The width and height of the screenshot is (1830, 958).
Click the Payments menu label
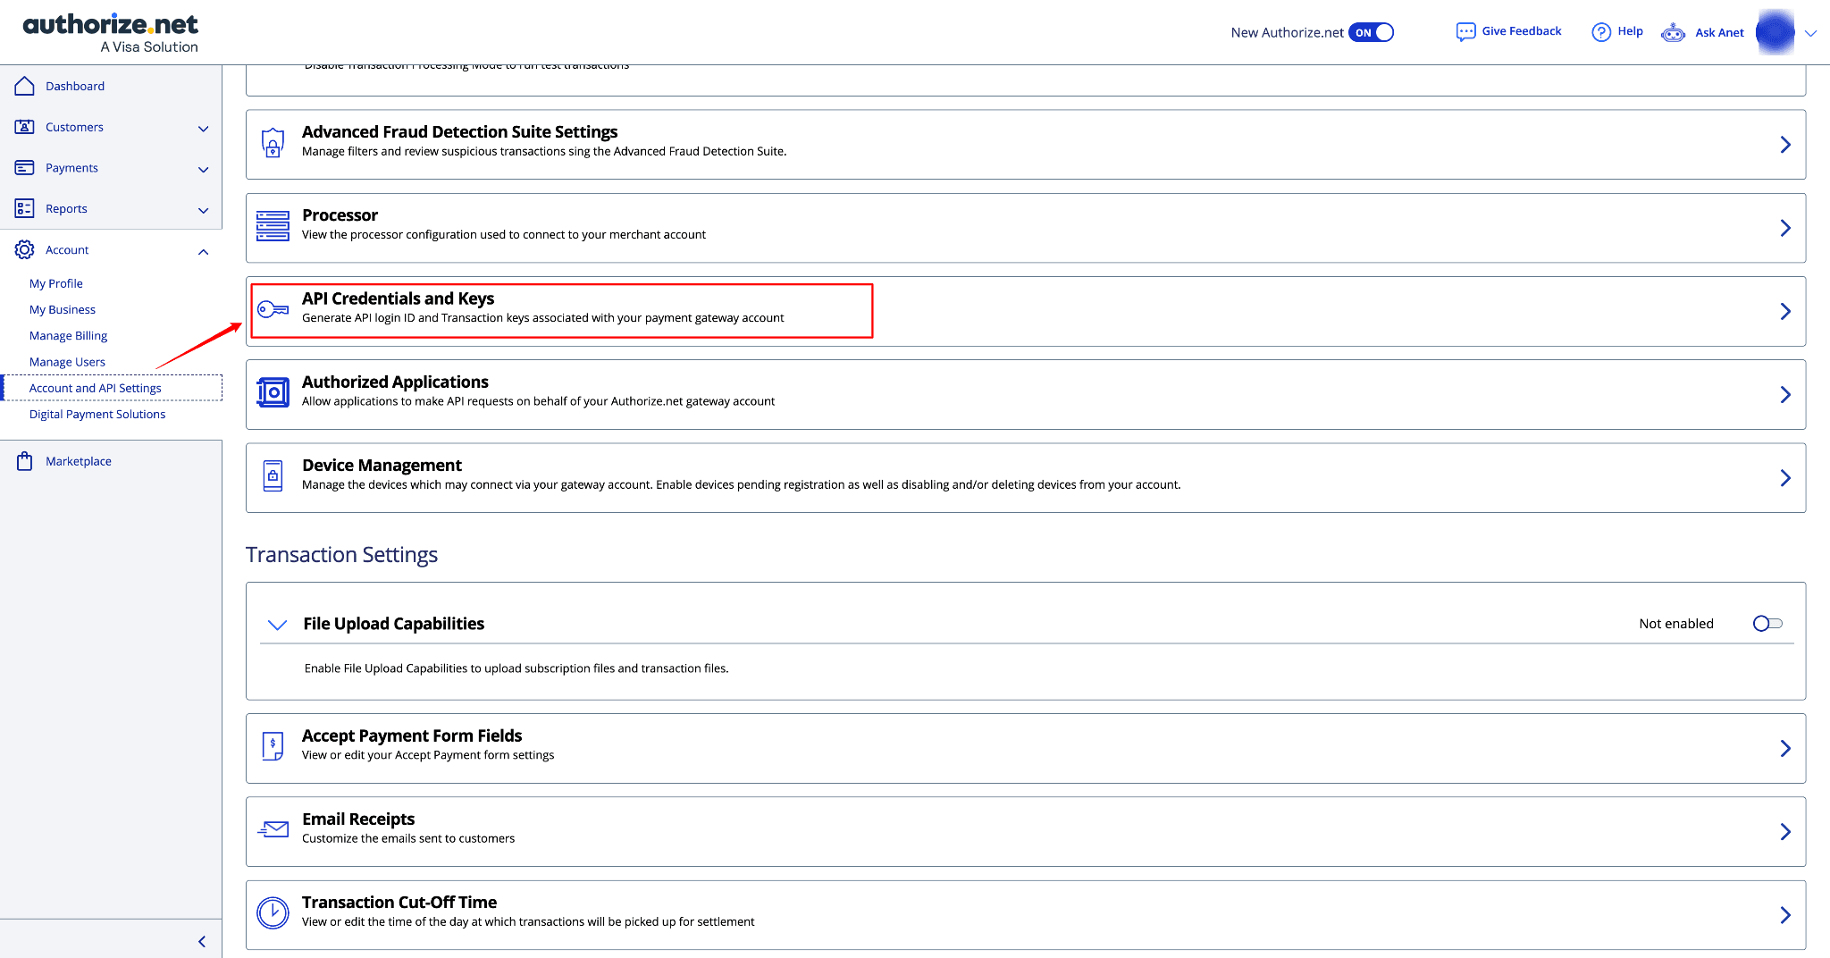(x=71, y=168)
